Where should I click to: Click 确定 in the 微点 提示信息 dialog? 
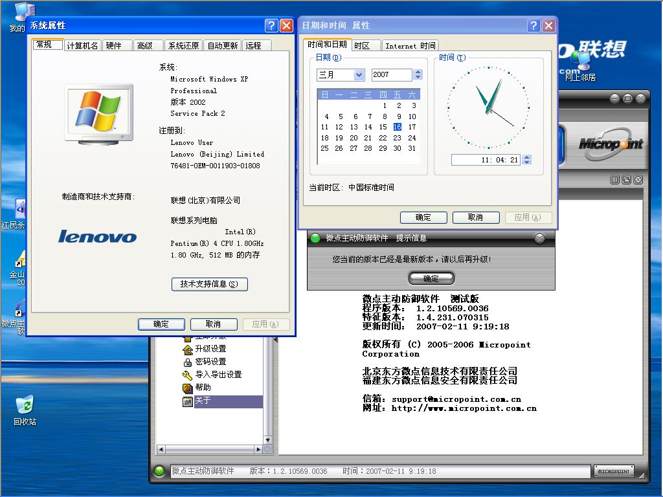click(431, 278)
